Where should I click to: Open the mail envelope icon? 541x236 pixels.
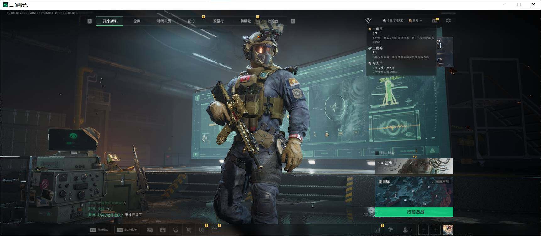tap(434, 21)
